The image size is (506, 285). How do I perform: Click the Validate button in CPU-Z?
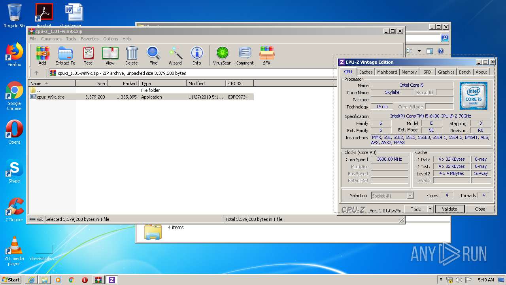[x=449, y=209]
